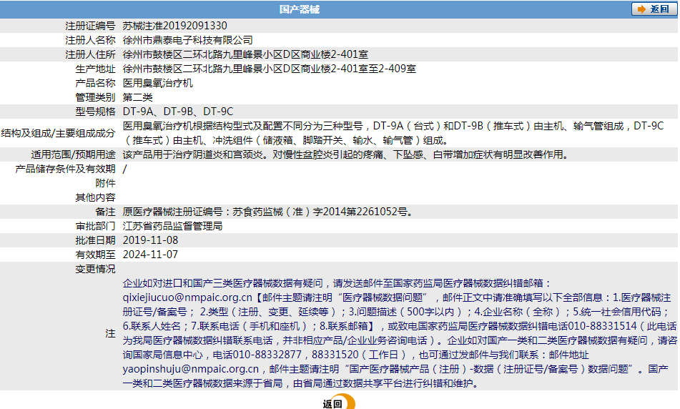Image resolution: width=680 pixels, height=409 pixels.
Task: Select registration number 苏械注准20192091330
Action: [x=174, y=26]
